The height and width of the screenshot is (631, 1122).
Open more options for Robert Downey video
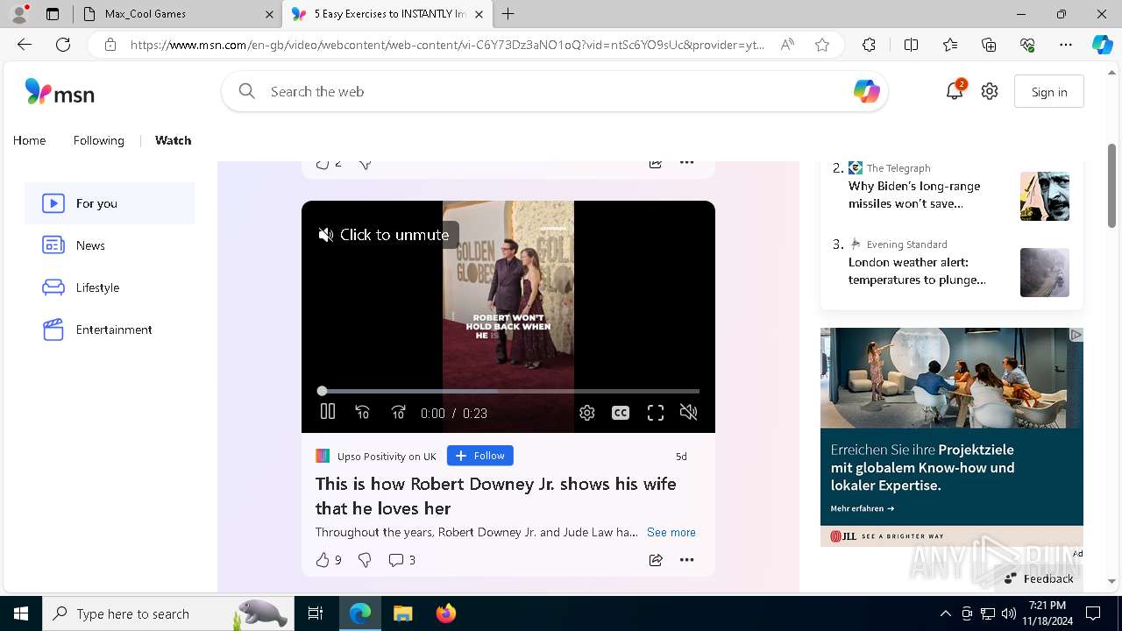coord(686,560)
